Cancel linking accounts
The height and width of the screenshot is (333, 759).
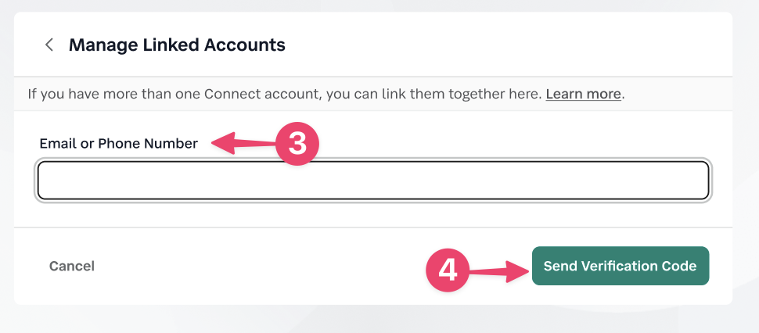pos(72,266)
